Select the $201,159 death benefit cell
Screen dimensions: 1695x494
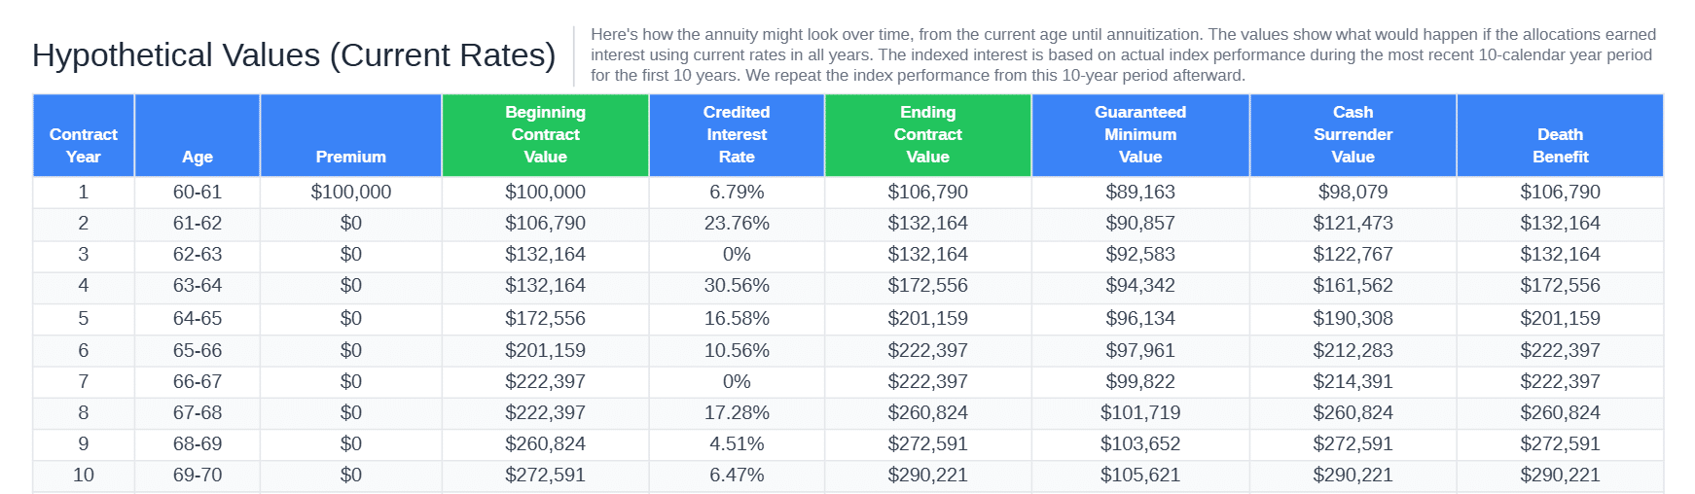[1561, 319]
